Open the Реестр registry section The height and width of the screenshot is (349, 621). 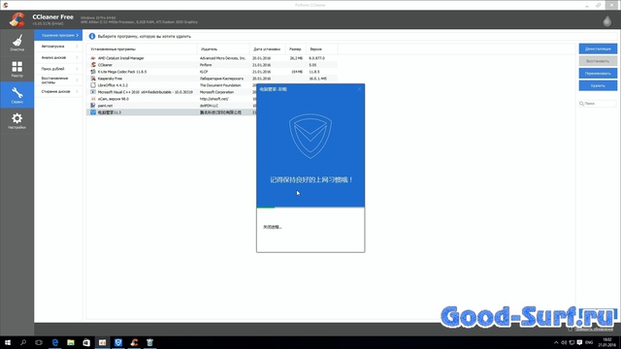tap(16, 69)
